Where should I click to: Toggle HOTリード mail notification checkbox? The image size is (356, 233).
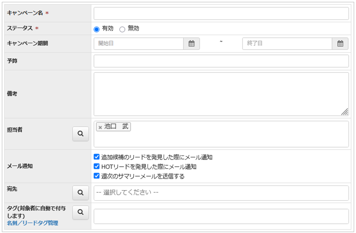(x=97, y=167)
